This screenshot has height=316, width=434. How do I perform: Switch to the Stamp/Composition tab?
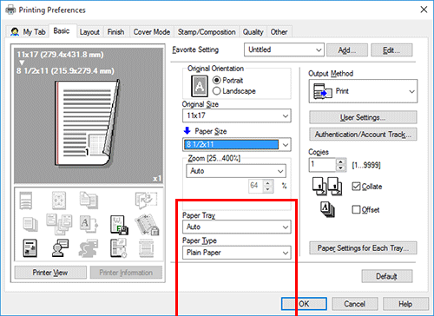(207, 32)
